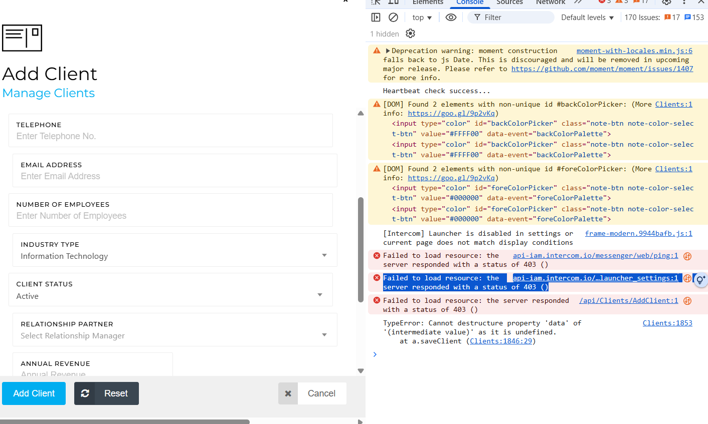
Task: Clear the console with the ban icon
Action: pos(394,18)
